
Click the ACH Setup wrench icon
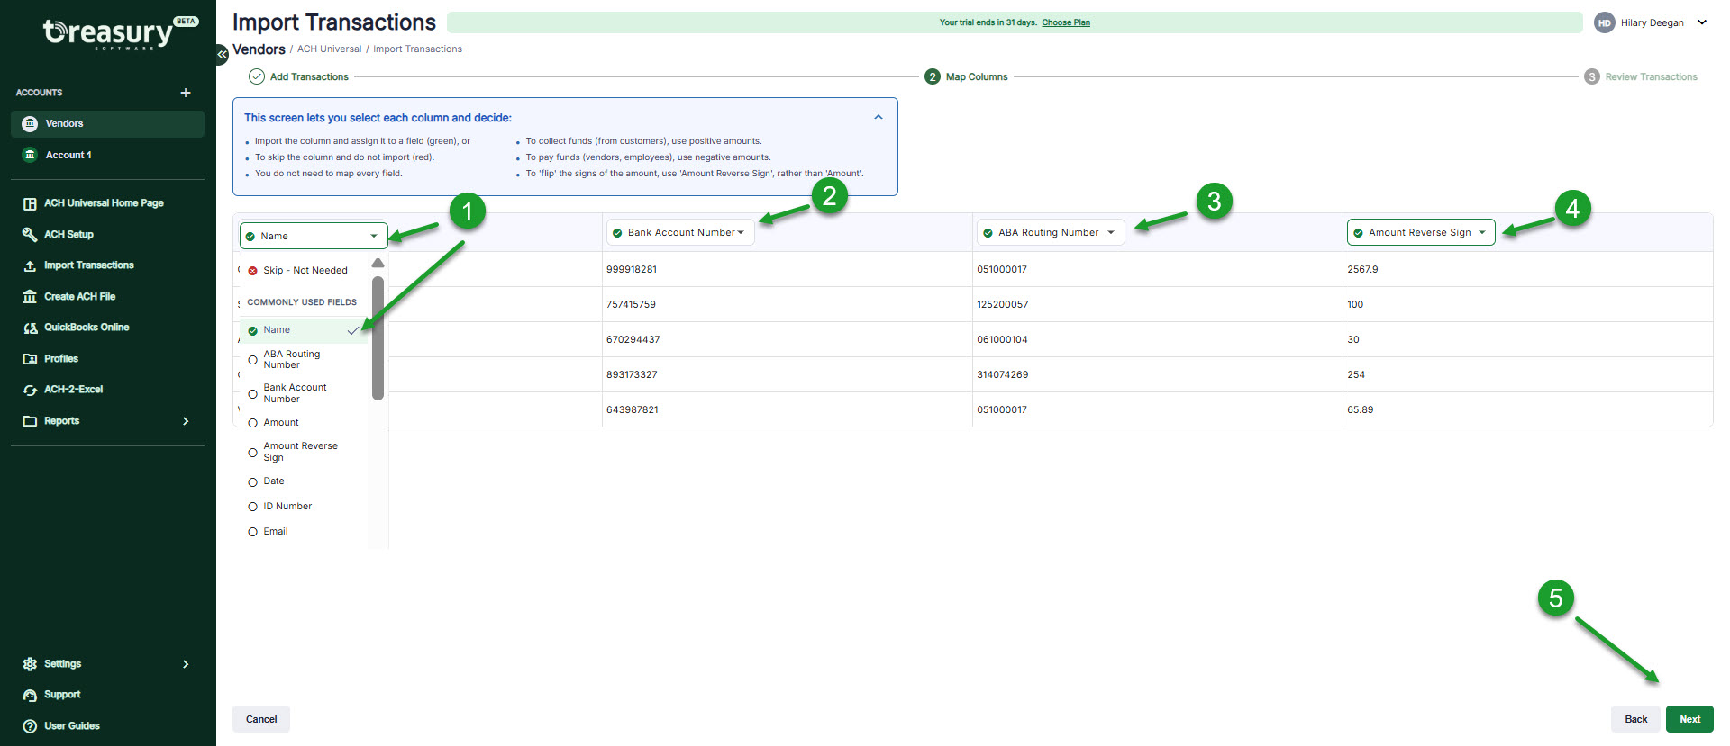point(30,235)
